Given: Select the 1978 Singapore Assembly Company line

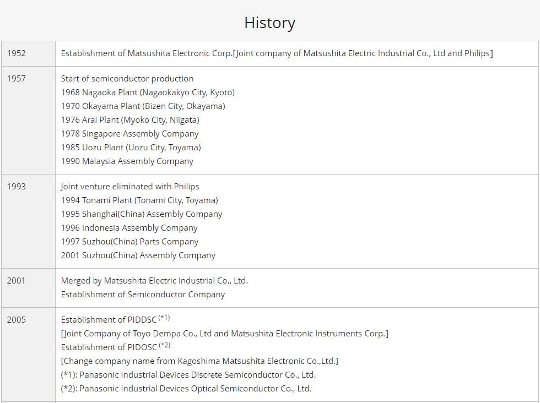Looking at the screenshot, I should click(x=129, y=134).
